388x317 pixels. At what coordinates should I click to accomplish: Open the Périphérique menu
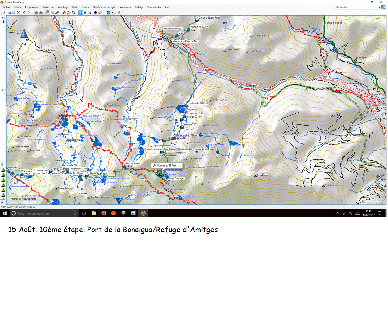click(x=32, y=7)
